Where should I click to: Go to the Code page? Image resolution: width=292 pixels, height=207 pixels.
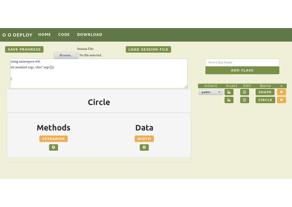64,34
